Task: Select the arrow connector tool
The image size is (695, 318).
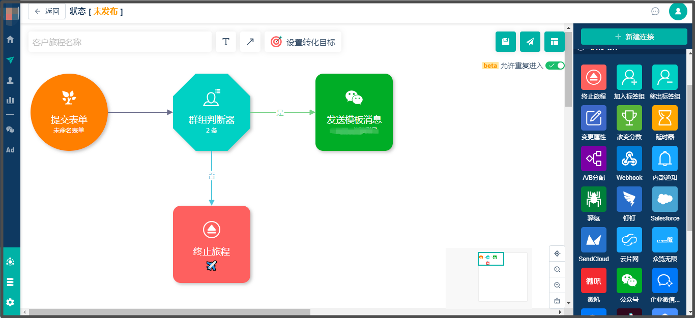Action: (x=250, y=42)
